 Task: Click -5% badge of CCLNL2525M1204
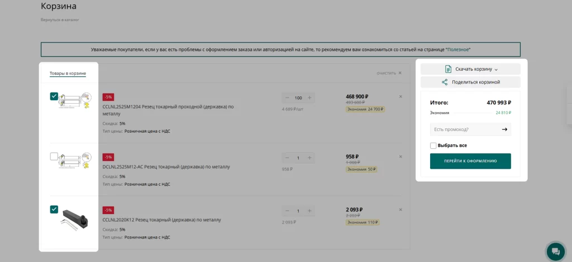click(108, 97)
